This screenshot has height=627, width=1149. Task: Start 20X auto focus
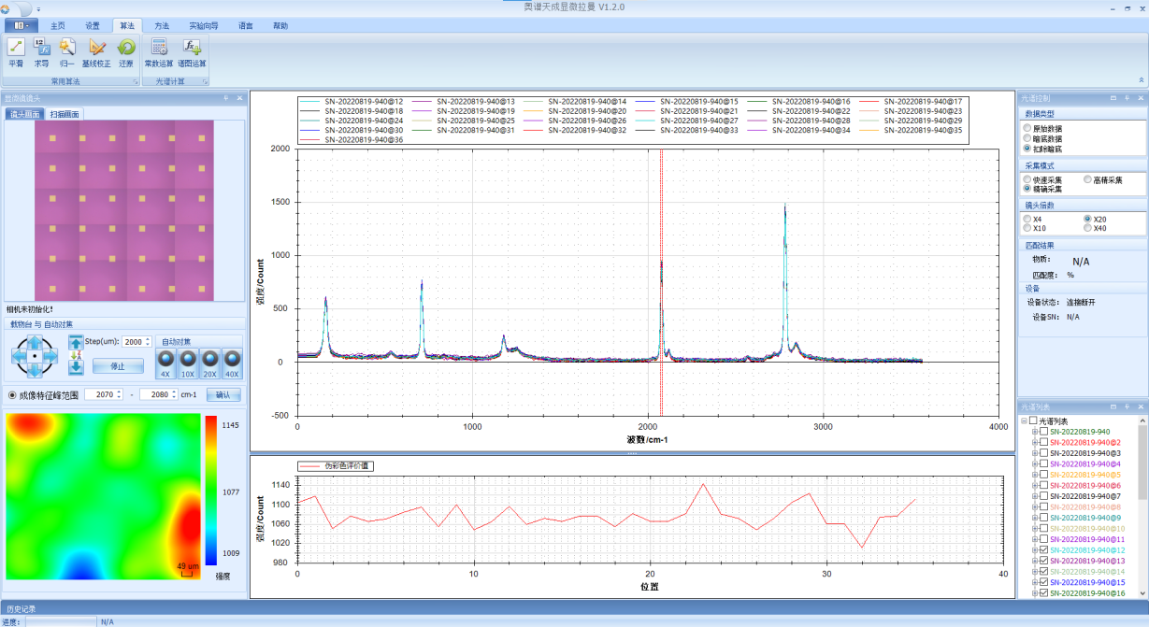coord(210,363)
